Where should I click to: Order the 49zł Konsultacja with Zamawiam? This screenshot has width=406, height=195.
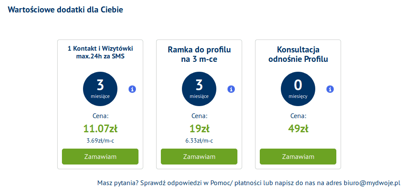298,156
